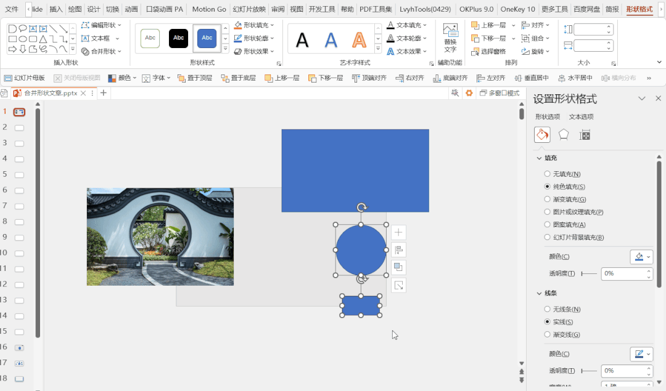Open the fill color picker dropdown
Screen dimensions: 666x391
[x=641, y=257]
